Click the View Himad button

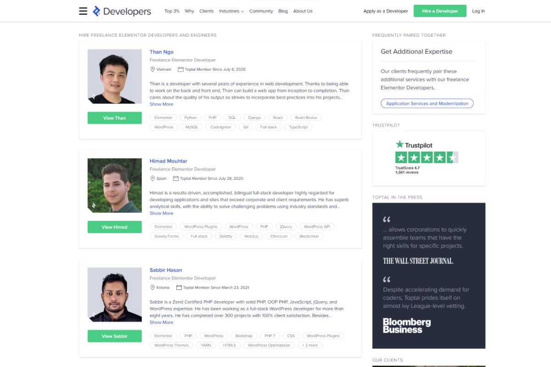pos(115,227)
